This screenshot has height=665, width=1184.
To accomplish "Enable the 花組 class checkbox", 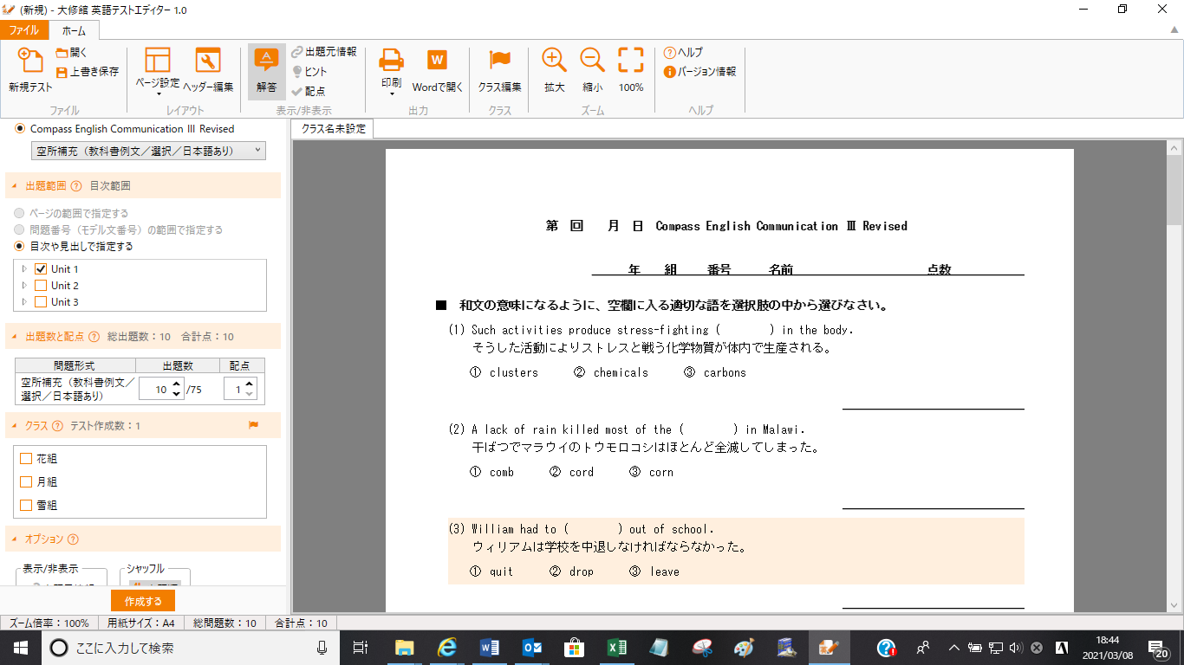I will (x=26, y=459).
